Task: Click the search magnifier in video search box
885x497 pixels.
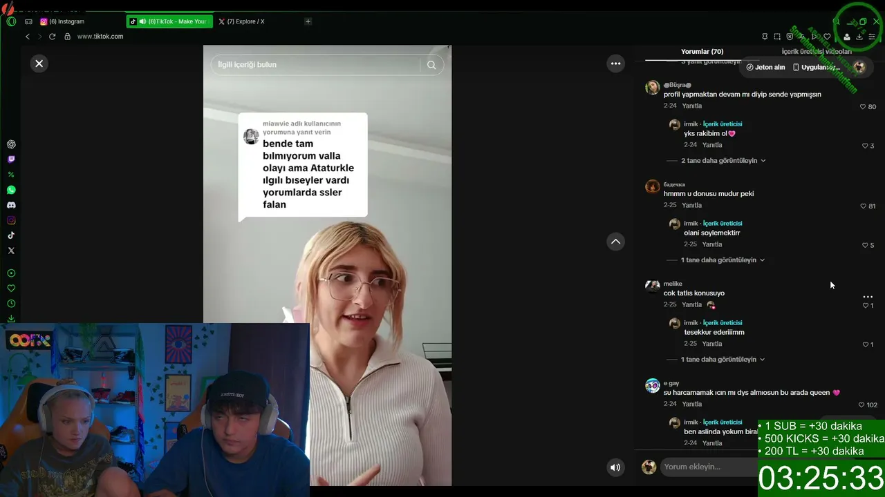Action: tap(431, 65)
